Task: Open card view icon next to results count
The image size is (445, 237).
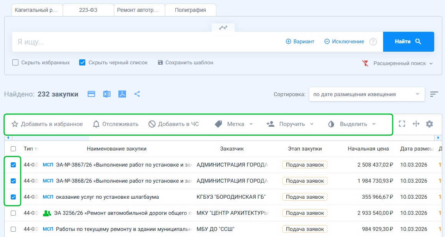Action: click(91, 94)
